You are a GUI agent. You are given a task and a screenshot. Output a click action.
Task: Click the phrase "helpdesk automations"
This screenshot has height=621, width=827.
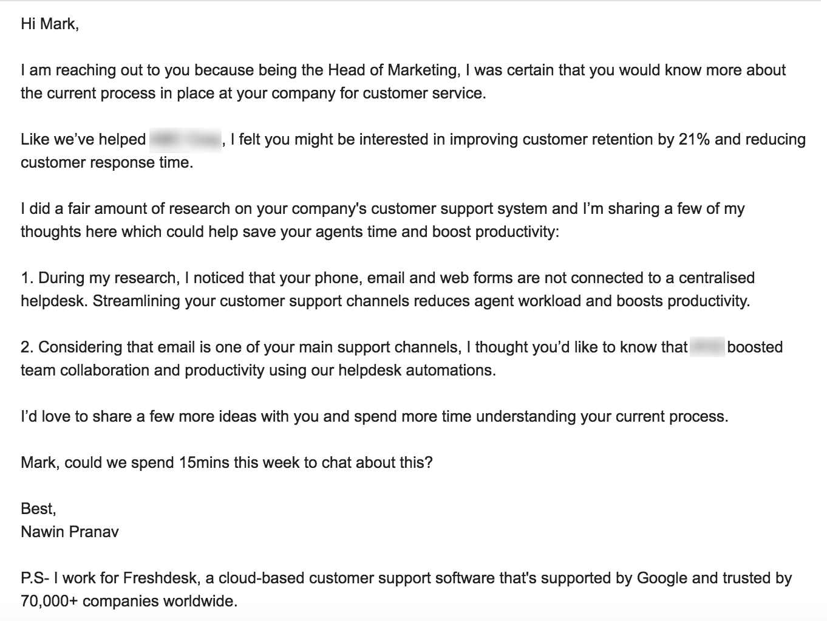[x=417, y=371]
